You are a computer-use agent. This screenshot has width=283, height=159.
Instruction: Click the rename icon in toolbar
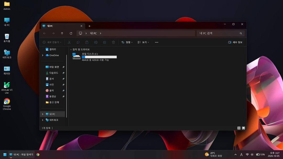(96, 42)
